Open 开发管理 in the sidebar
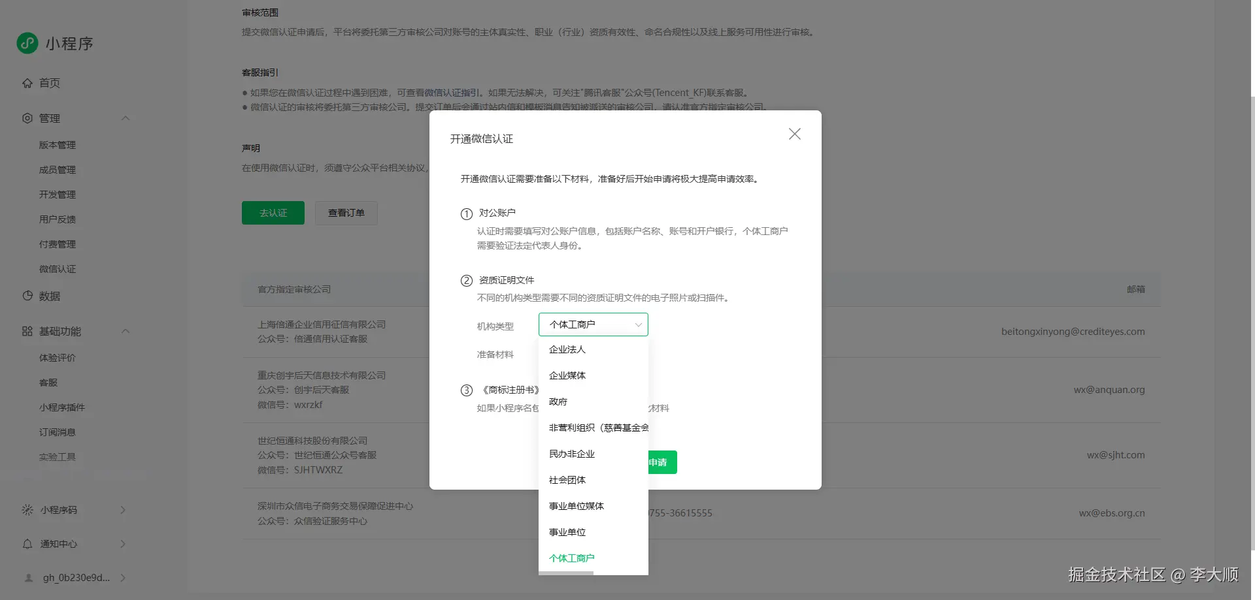Image resolution: width=1255 pixels, height=600 pixels. pyautogui.click(x=58, y=195)
